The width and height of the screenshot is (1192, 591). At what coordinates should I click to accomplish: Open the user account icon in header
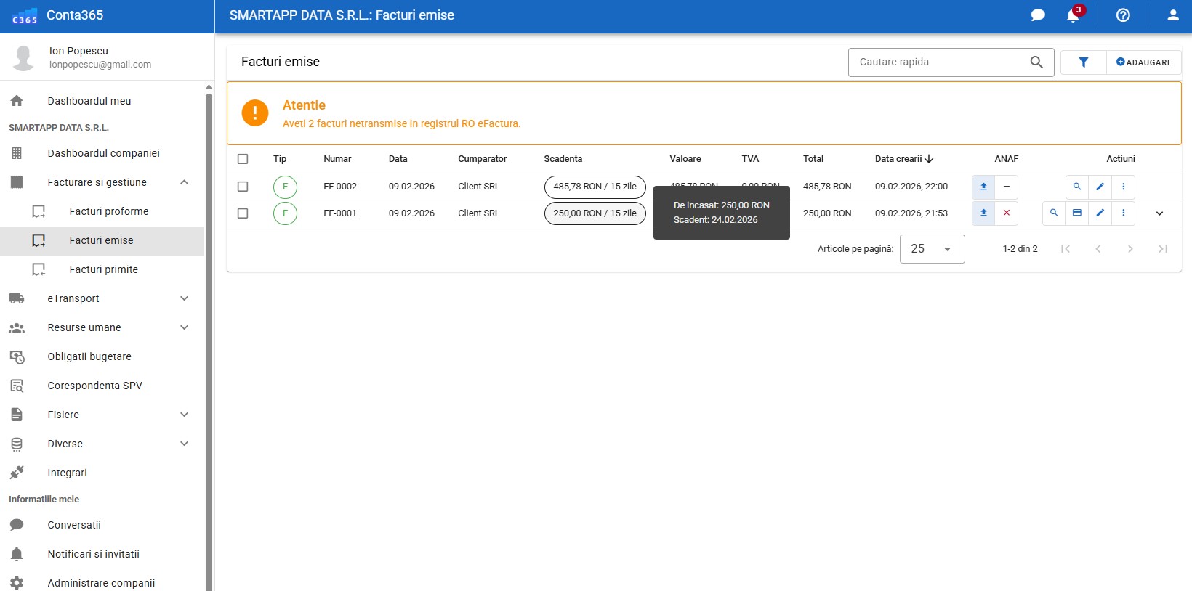click(x=1172, y=15)
